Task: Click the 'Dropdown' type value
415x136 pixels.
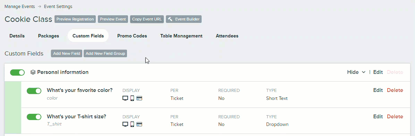Action: [277, 124]
